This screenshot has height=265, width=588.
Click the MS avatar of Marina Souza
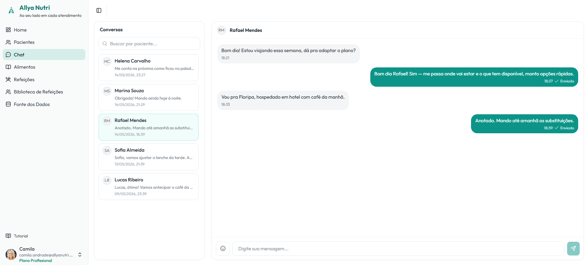(107, 91)
